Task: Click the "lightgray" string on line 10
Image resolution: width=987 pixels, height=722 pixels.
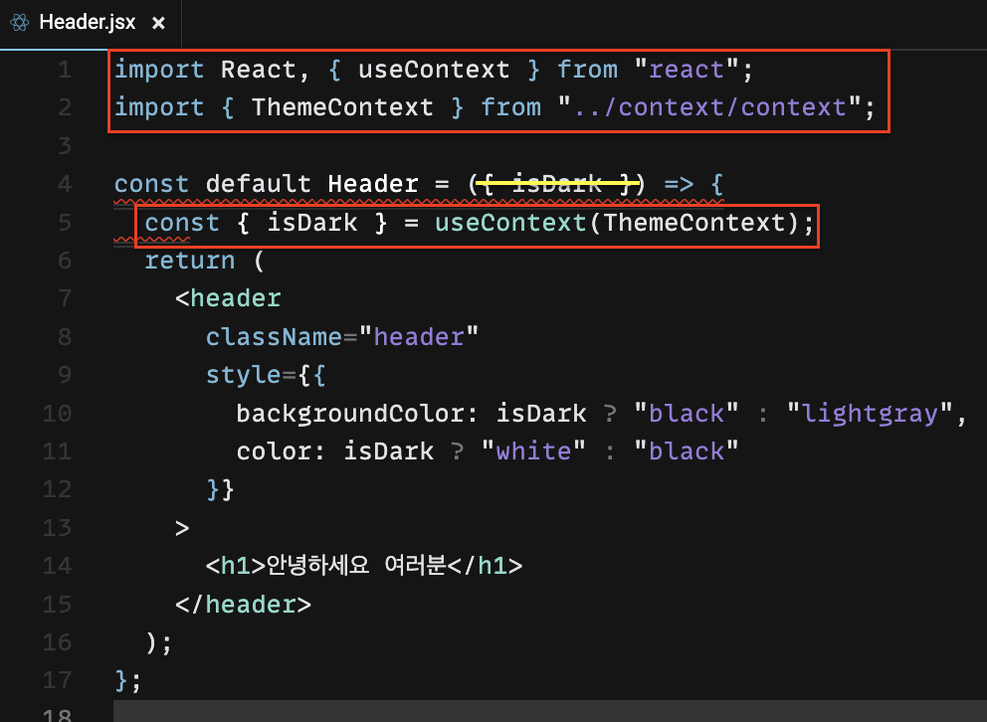Action: (870, 414)
